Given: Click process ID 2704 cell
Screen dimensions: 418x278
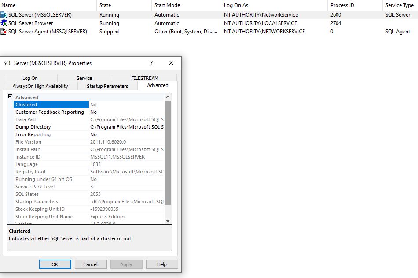Looking at the screenshot, I should (336, 23).
